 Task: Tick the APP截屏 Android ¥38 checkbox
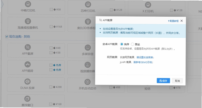51,52
